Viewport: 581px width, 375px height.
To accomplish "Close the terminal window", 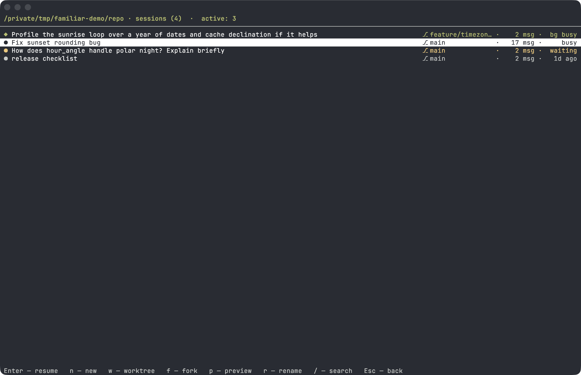I will 7,7.
